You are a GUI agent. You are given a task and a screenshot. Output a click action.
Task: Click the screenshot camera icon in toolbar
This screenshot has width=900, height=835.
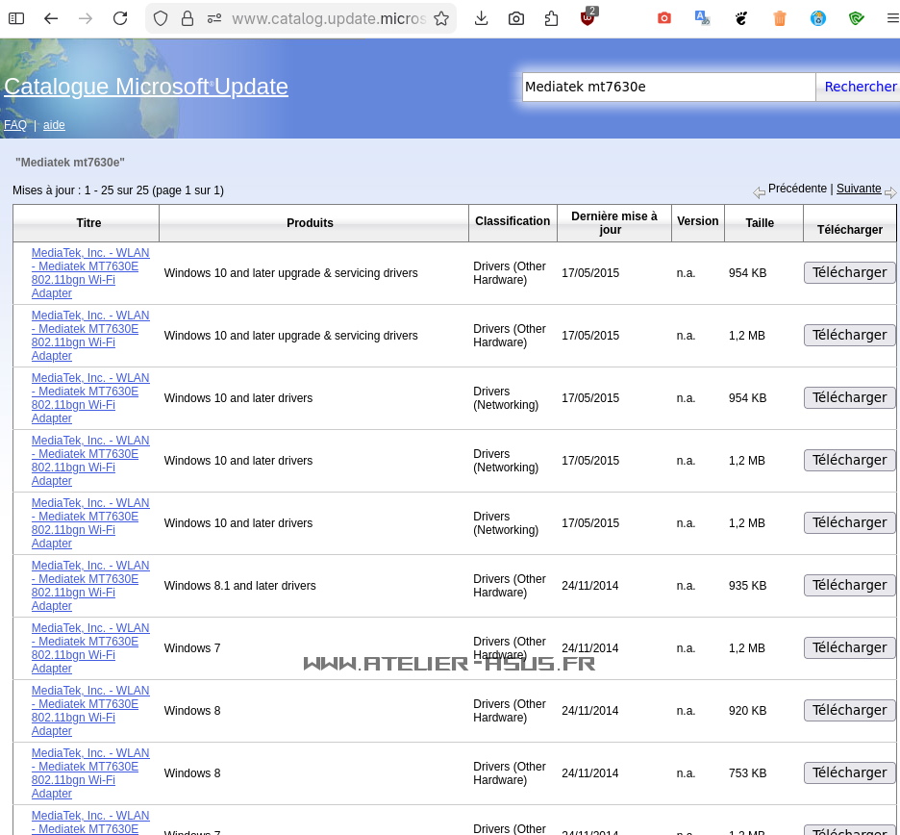516,18
